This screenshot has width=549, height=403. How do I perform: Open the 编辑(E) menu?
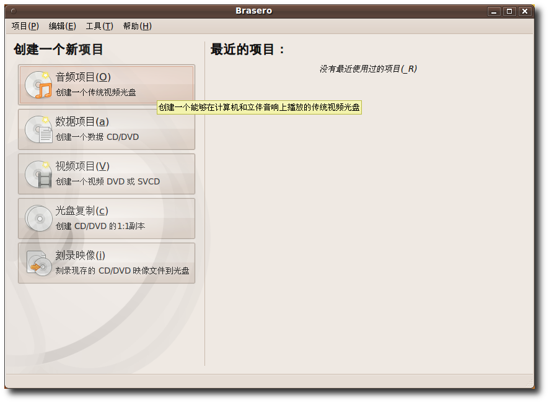click(63, 26)
